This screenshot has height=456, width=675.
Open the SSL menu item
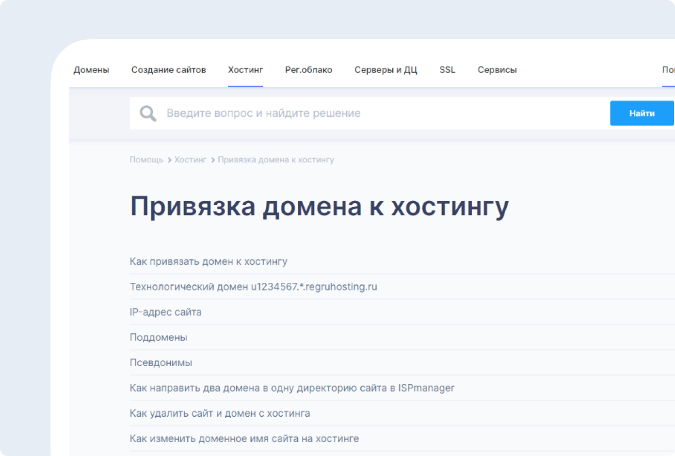[447, 70]
